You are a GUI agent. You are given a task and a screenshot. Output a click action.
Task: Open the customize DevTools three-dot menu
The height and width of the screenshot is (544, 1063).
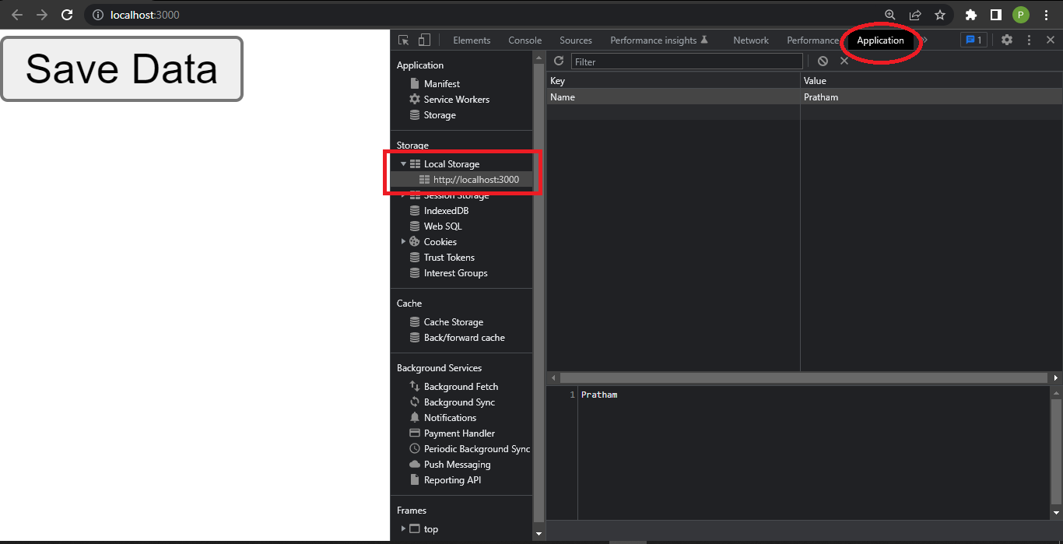tap(1029, 40)
